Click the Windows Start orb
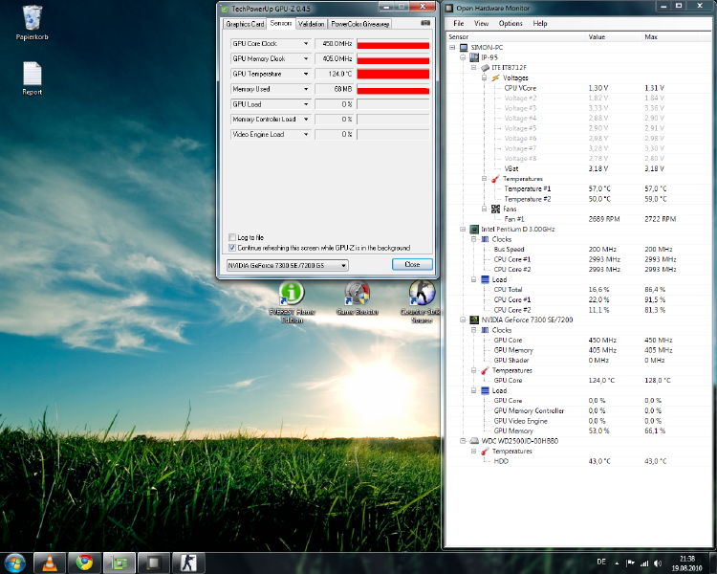Screen dimensions: 717x574 15,563
